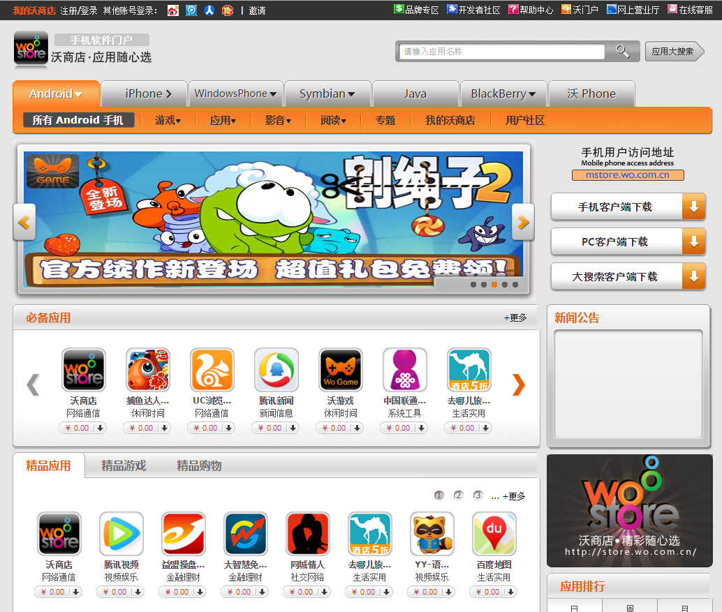Click the Wo Game app icon

(x=340, y=371)
